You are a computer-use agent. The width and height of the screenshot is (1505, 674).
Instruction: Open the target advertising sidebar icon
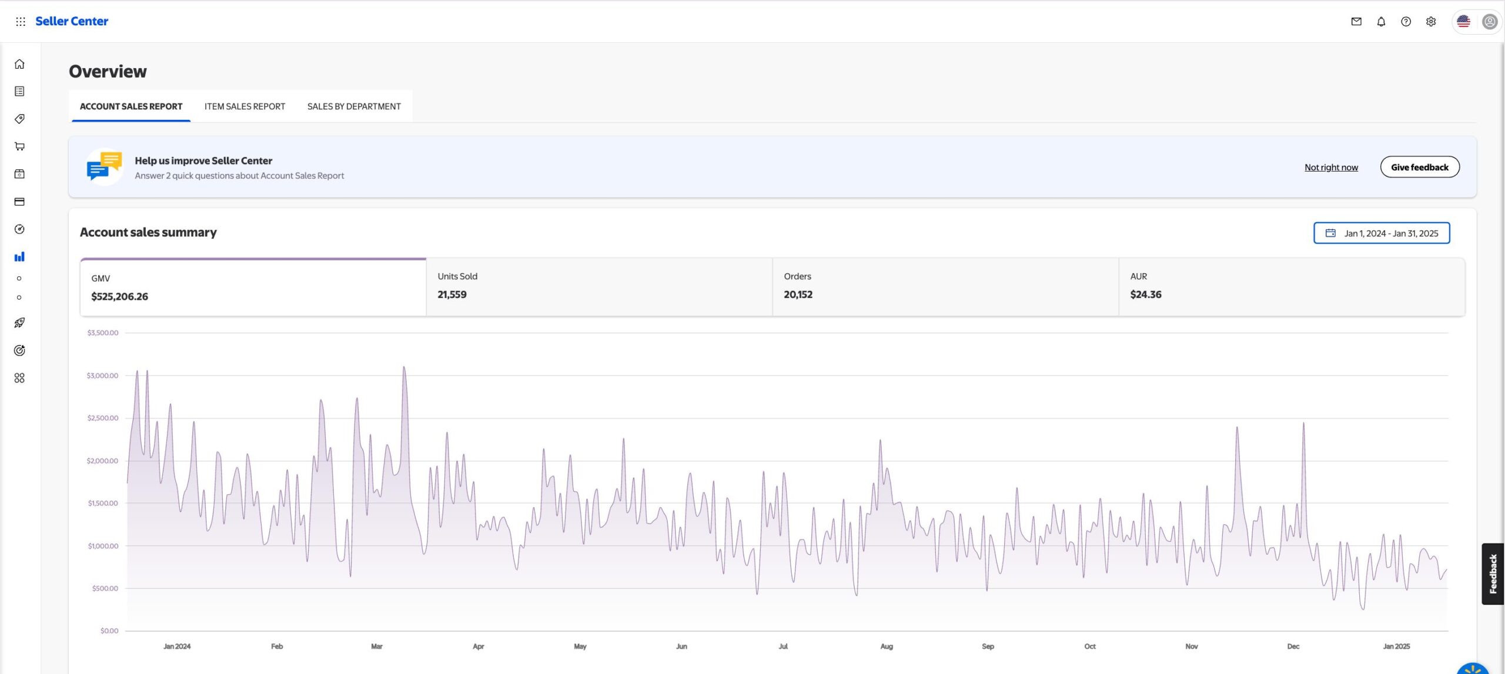click(x=19, y=350)
